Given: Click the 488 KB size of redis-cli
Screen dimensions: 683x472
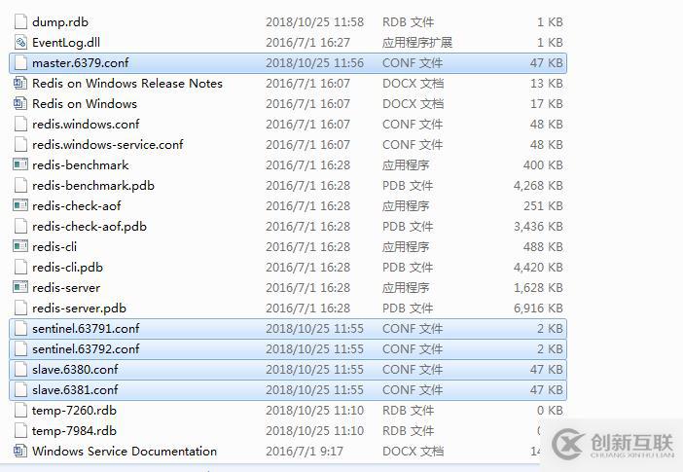Looking at the screenshot, I should click(x=543, y=247).
